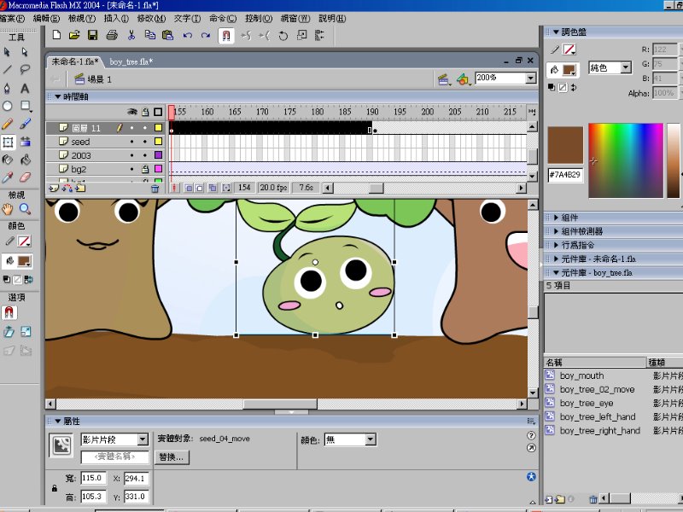Viewport: 683px width, 512px height.
Task: Print the document
Action: (112, 35)
